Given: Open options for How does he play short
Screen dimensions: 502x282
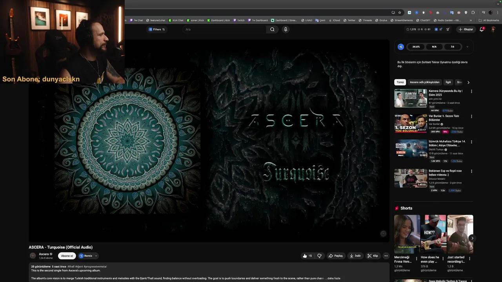Looking at the screenshot, I should pos(443,258).
